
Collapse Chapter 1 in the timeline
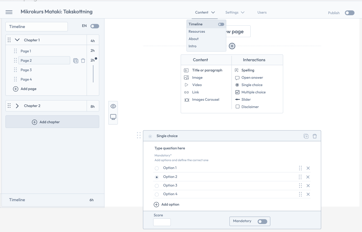point(17,40)
